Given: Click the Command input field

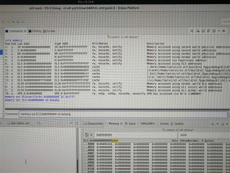Looking at the screenshot, I should (122, 114).
